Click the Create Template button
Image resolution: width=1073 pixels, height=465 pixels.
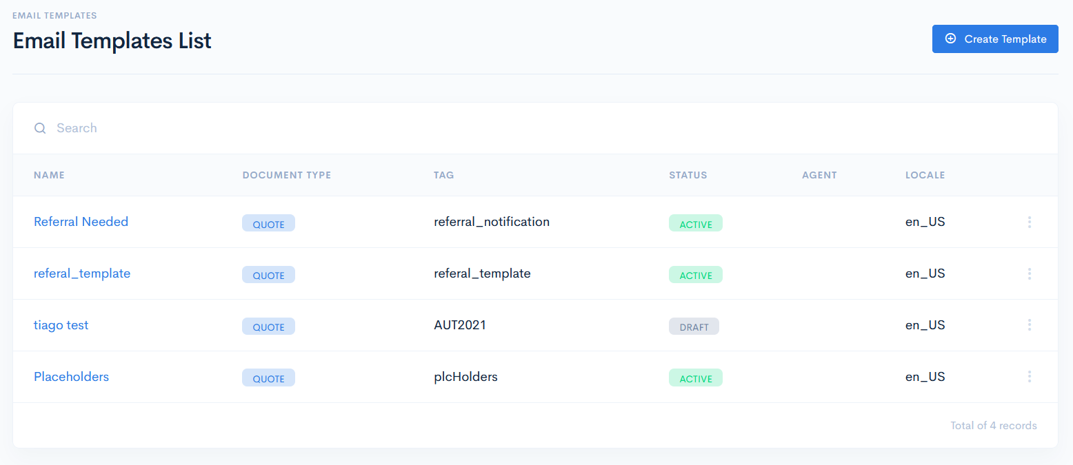coord(995,39)
